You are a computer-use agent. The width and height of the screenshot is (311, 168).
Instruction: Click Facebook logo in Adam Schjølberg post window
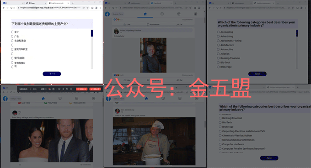[107, 14]
